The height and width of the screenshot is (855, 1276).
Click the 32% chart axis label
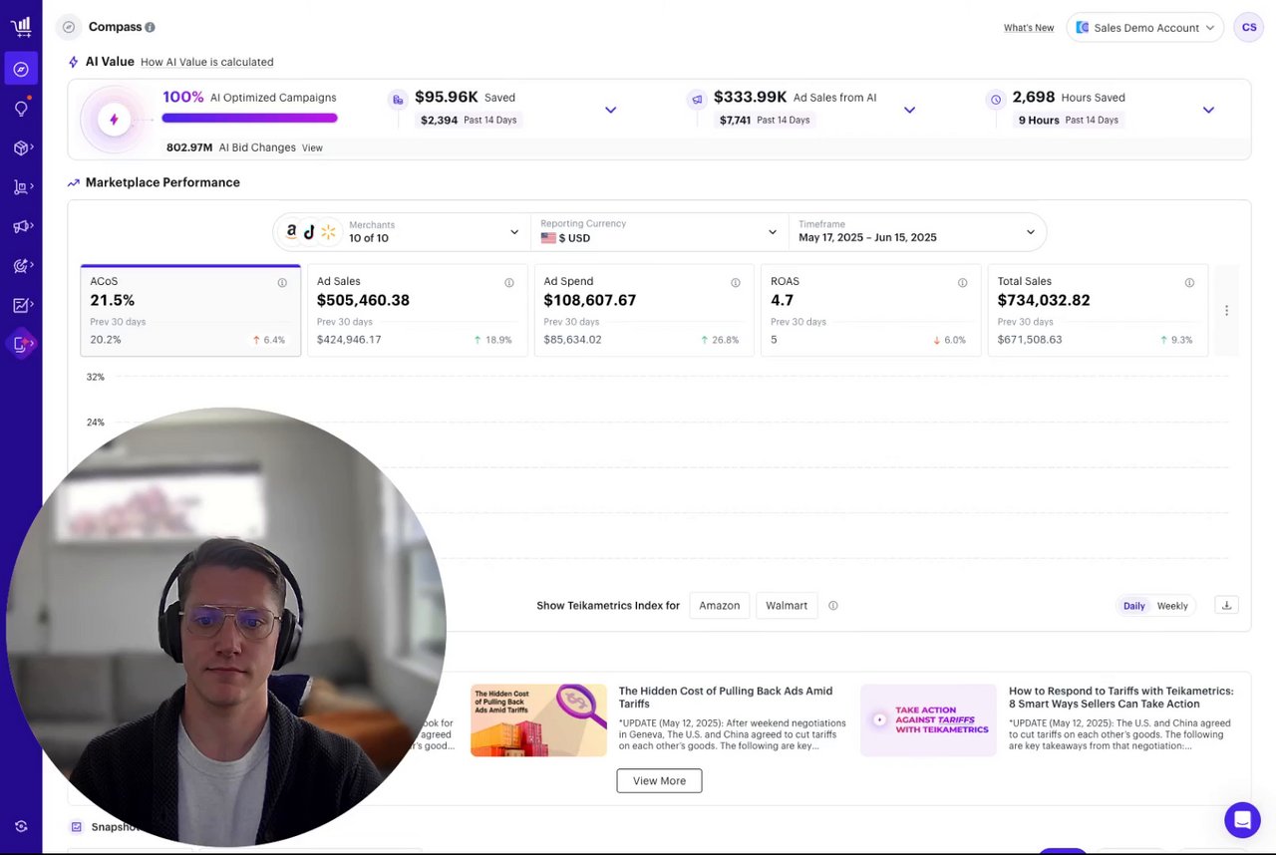click(x=95, y=377)
